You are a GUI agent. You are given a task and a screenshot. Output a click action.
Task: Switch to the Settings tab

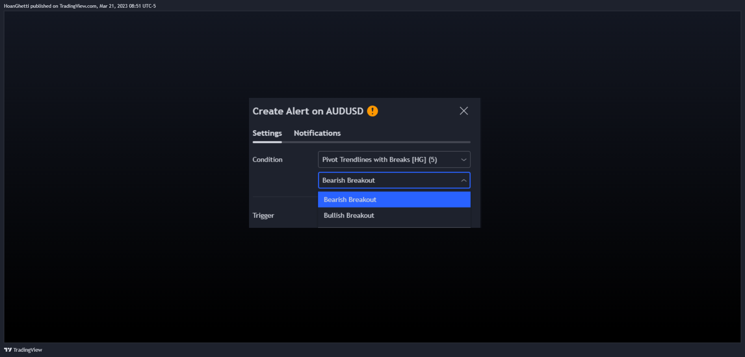pyautogui.click(x=267, y=133)
